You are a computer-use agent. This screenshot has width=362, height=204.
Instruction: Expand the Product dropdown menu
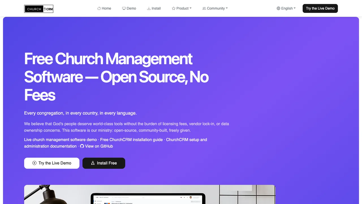(182, 8)
